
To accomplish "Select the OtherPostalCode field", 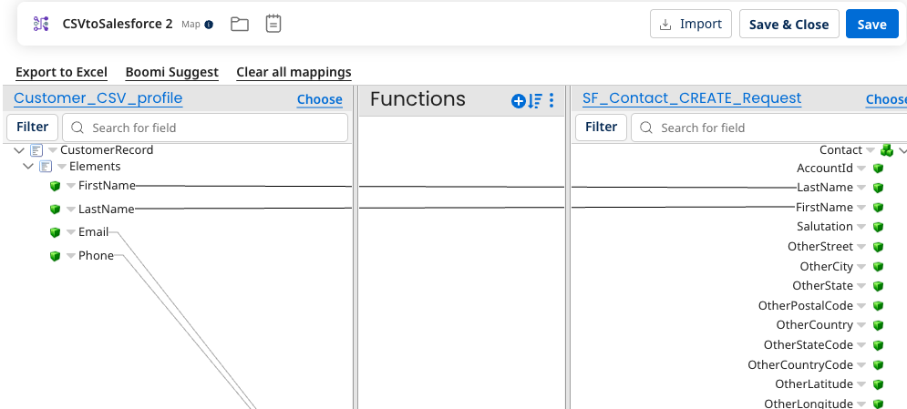I will pyautogui.click(x=806, y=305).
